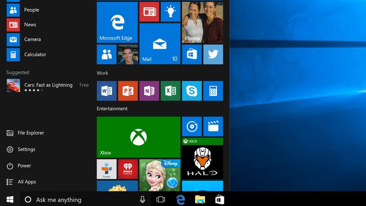The height and width of the screenshot is (206, 366).
Task: Open the Groove Music tile
Action: [x=192, y=127]
